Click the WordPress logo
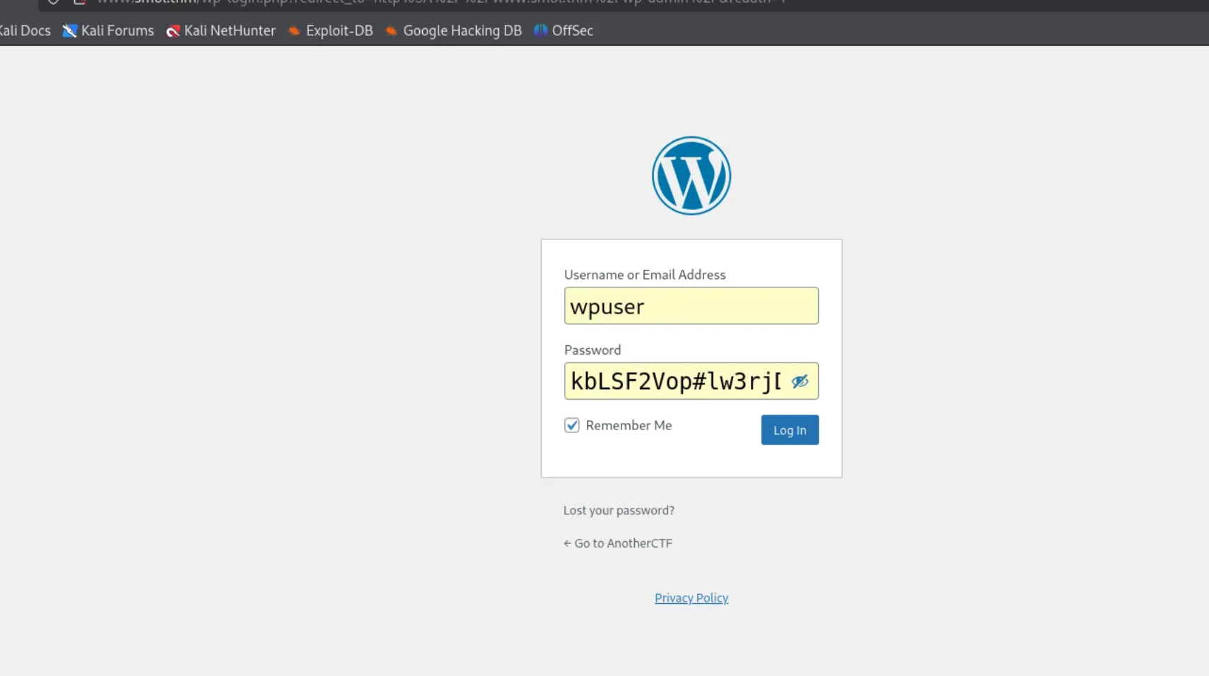This screenshot has height=676, width=1209. click(x=691, y=175)
